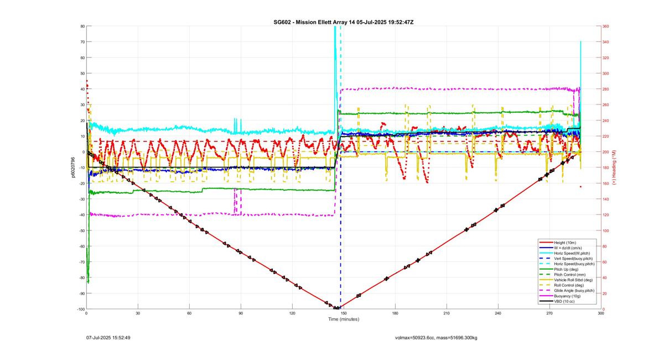Click the right heading axis tick label 200

tap(606, 152)
